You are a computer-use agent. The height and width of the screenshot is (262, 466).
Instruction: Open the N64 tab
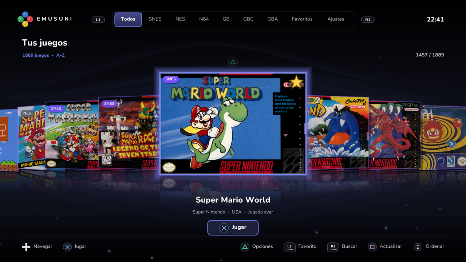click(204, 19)
